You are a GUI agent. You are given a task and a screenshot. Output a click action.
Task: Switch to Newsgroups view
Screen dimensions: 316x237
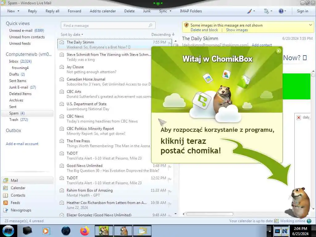point(21,210)
